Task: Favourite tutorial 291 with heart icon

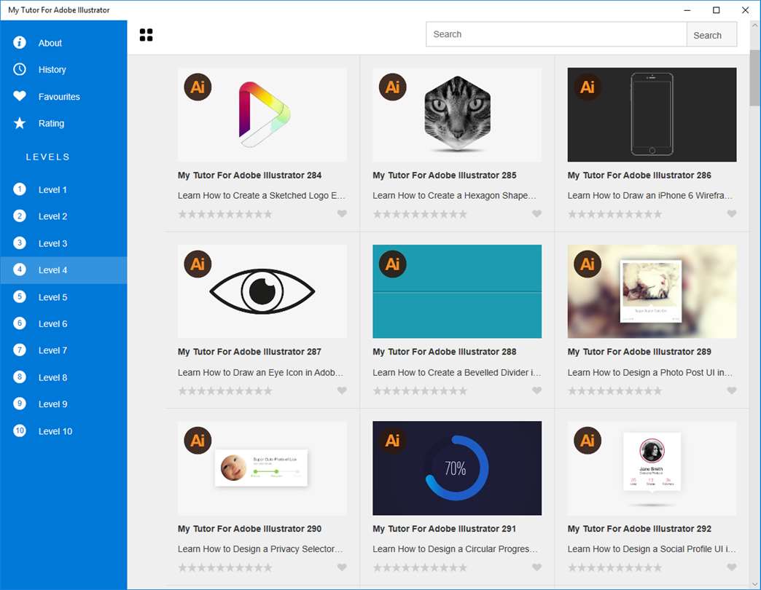Action: tap(536, 567)
